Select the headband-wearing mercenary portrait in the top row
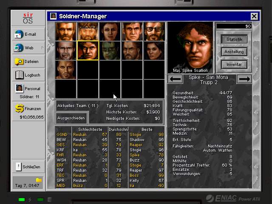Image resolution: width=272 pixels, height=204 pixels. coord(88,31)
